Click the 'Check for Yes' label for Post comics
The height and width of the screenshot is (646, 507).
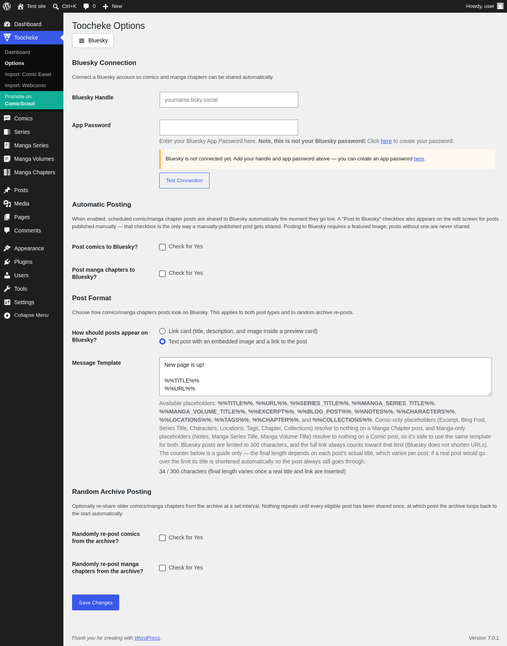pos(186,246)
